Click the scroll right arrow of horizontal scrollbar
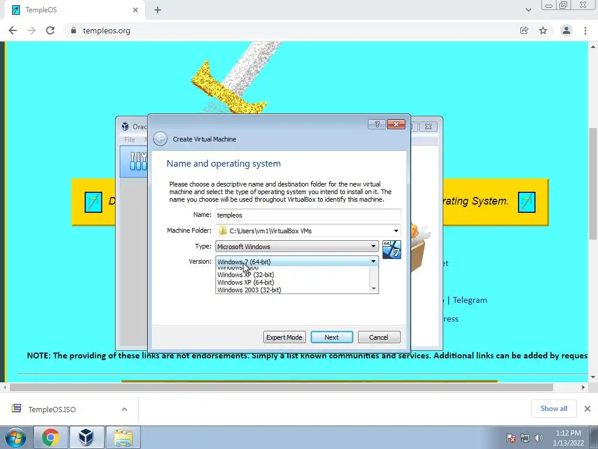Viewport: 598px width, 449px height. coord(583,387)
